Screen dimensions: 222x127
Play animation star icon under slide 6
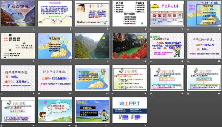[188, 29]
